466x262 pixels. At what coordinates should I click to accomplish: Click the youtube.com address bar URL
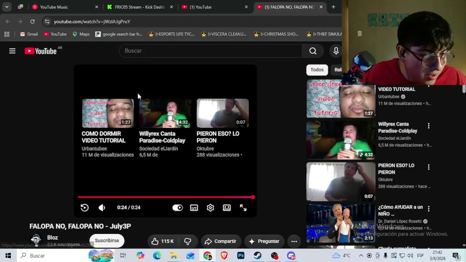[92, 21]
